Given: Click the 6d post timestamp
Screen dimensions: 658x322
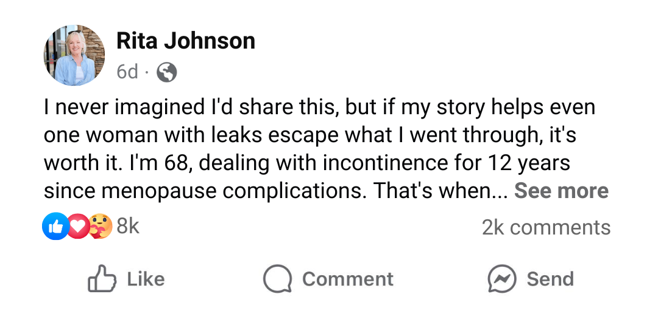Looking at the screenshot, I should [127, 73].
